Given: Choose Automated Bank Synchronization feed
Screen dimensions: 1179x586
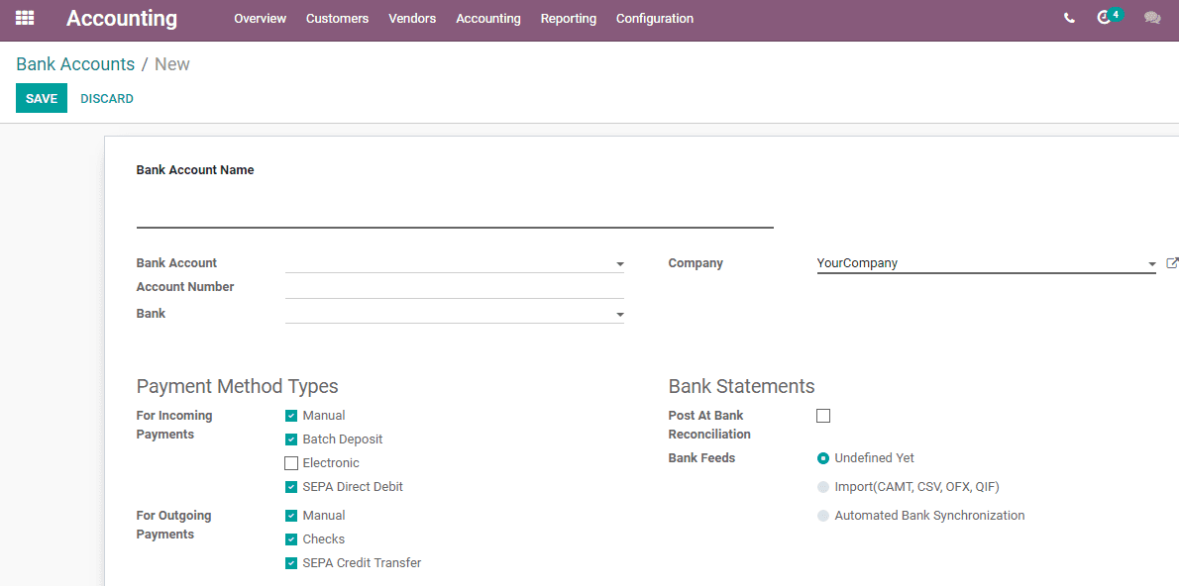Looking at the screenshot, I should coord(823,516).
